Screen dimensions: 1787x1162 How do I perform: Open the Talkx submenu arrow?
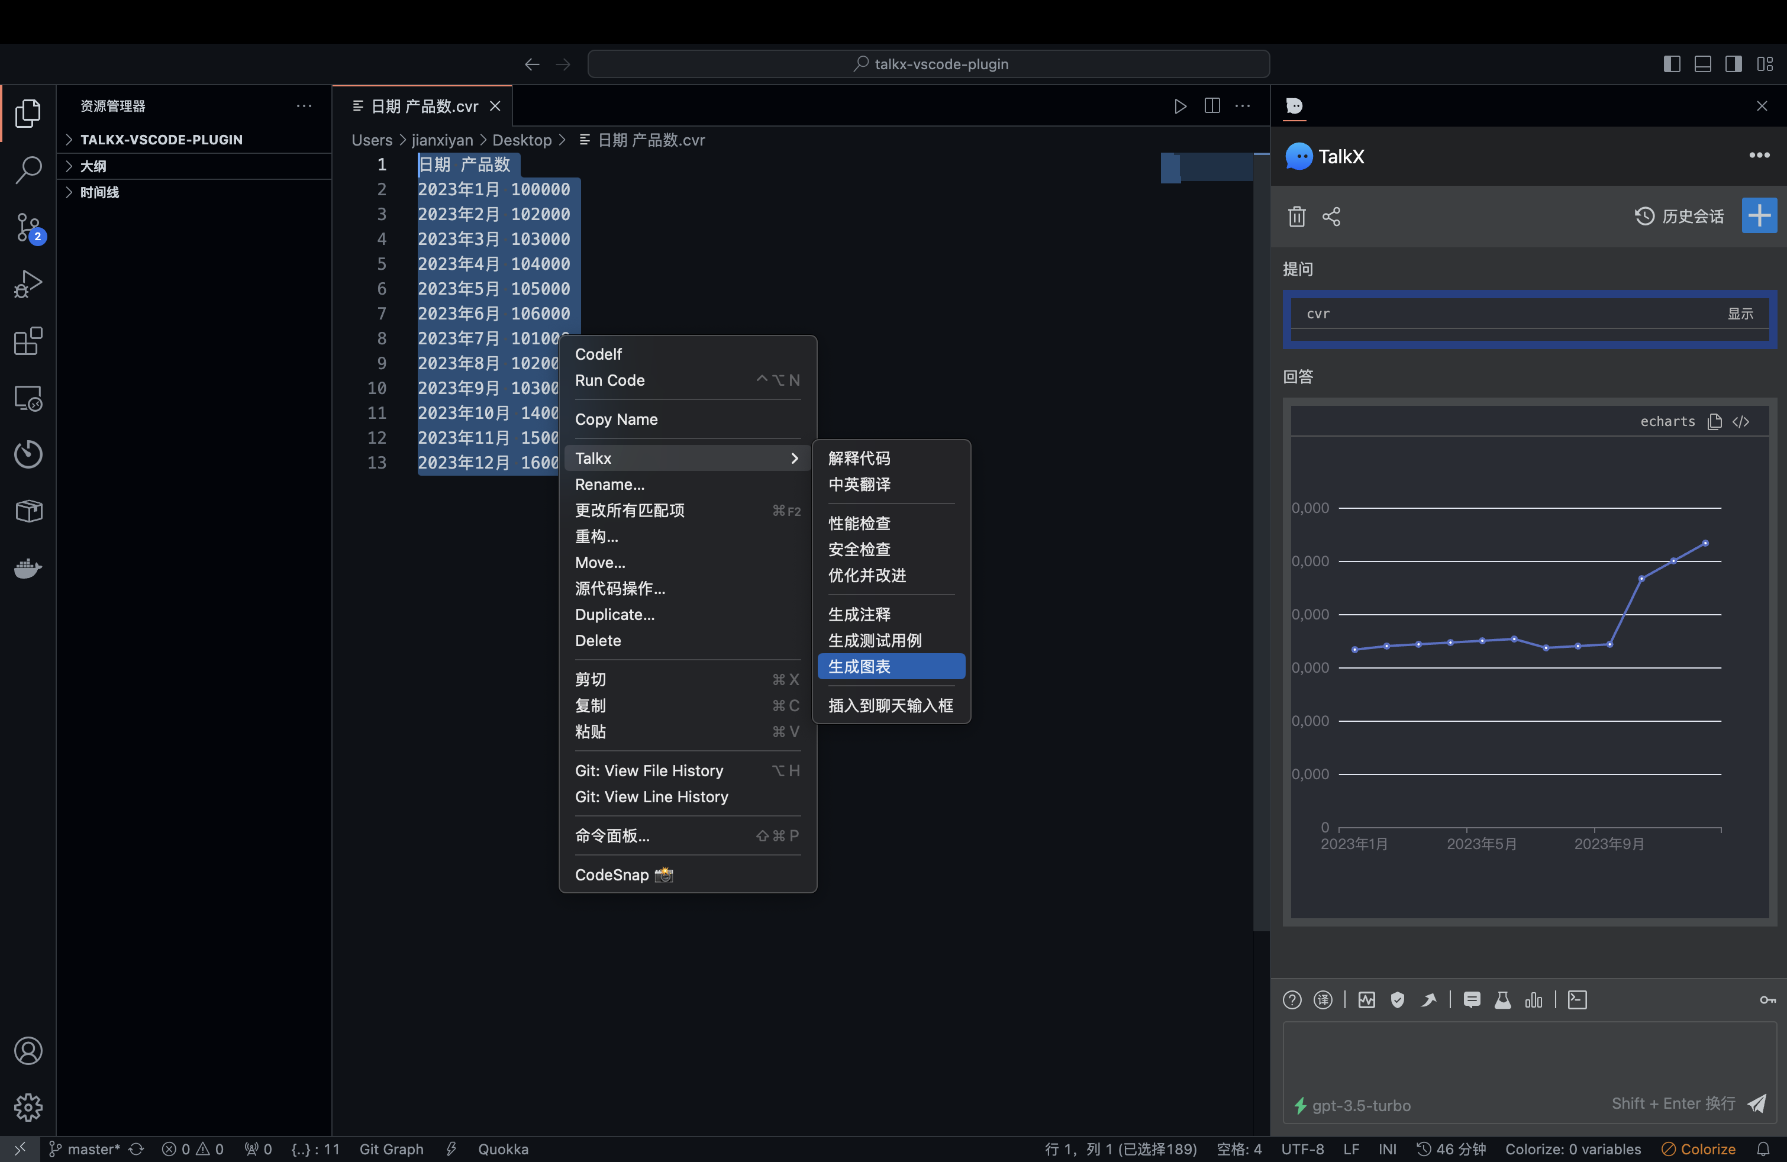(x=795, y=458)
